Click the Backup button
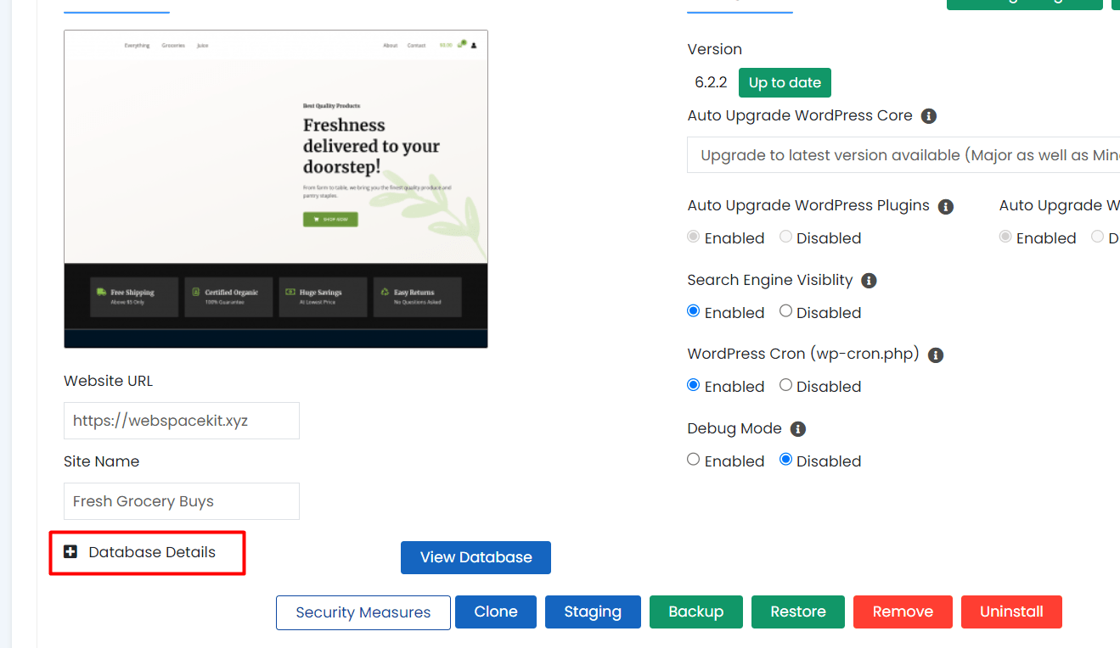 click(x=696, y=612)
